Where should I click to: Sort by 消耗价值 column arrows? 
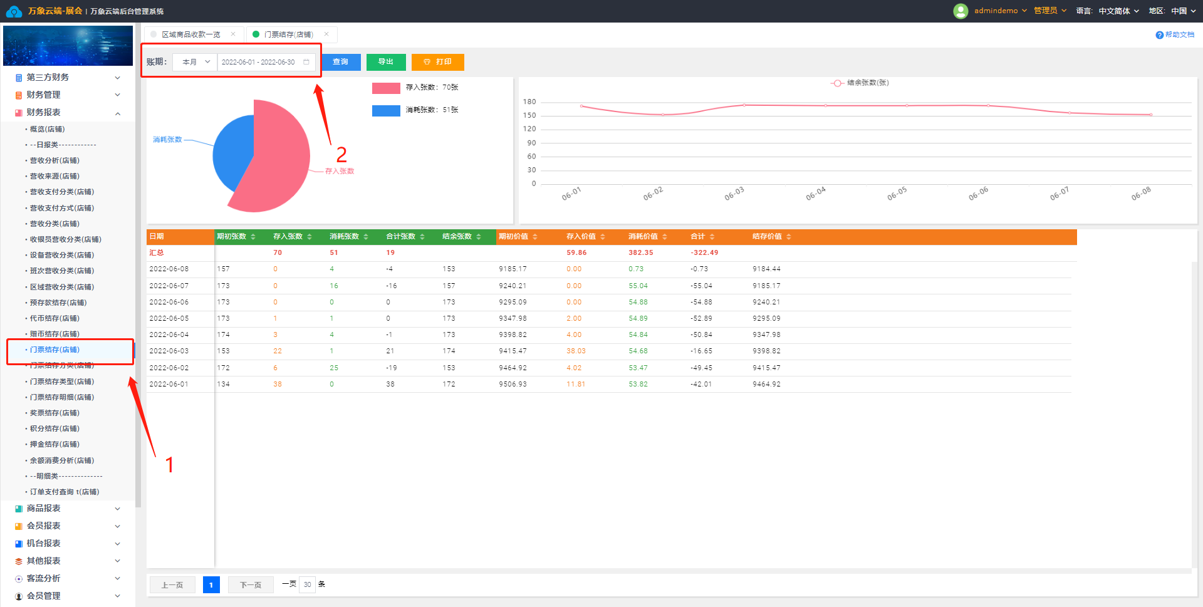[665, 237]
